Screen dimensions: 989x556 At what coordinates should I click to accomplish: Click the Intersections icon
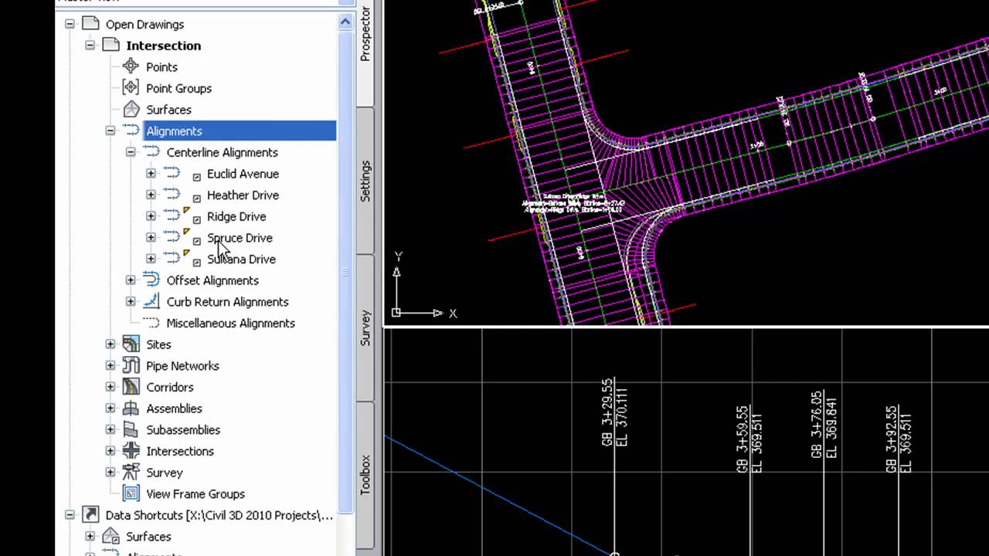(x=131, y=451)
